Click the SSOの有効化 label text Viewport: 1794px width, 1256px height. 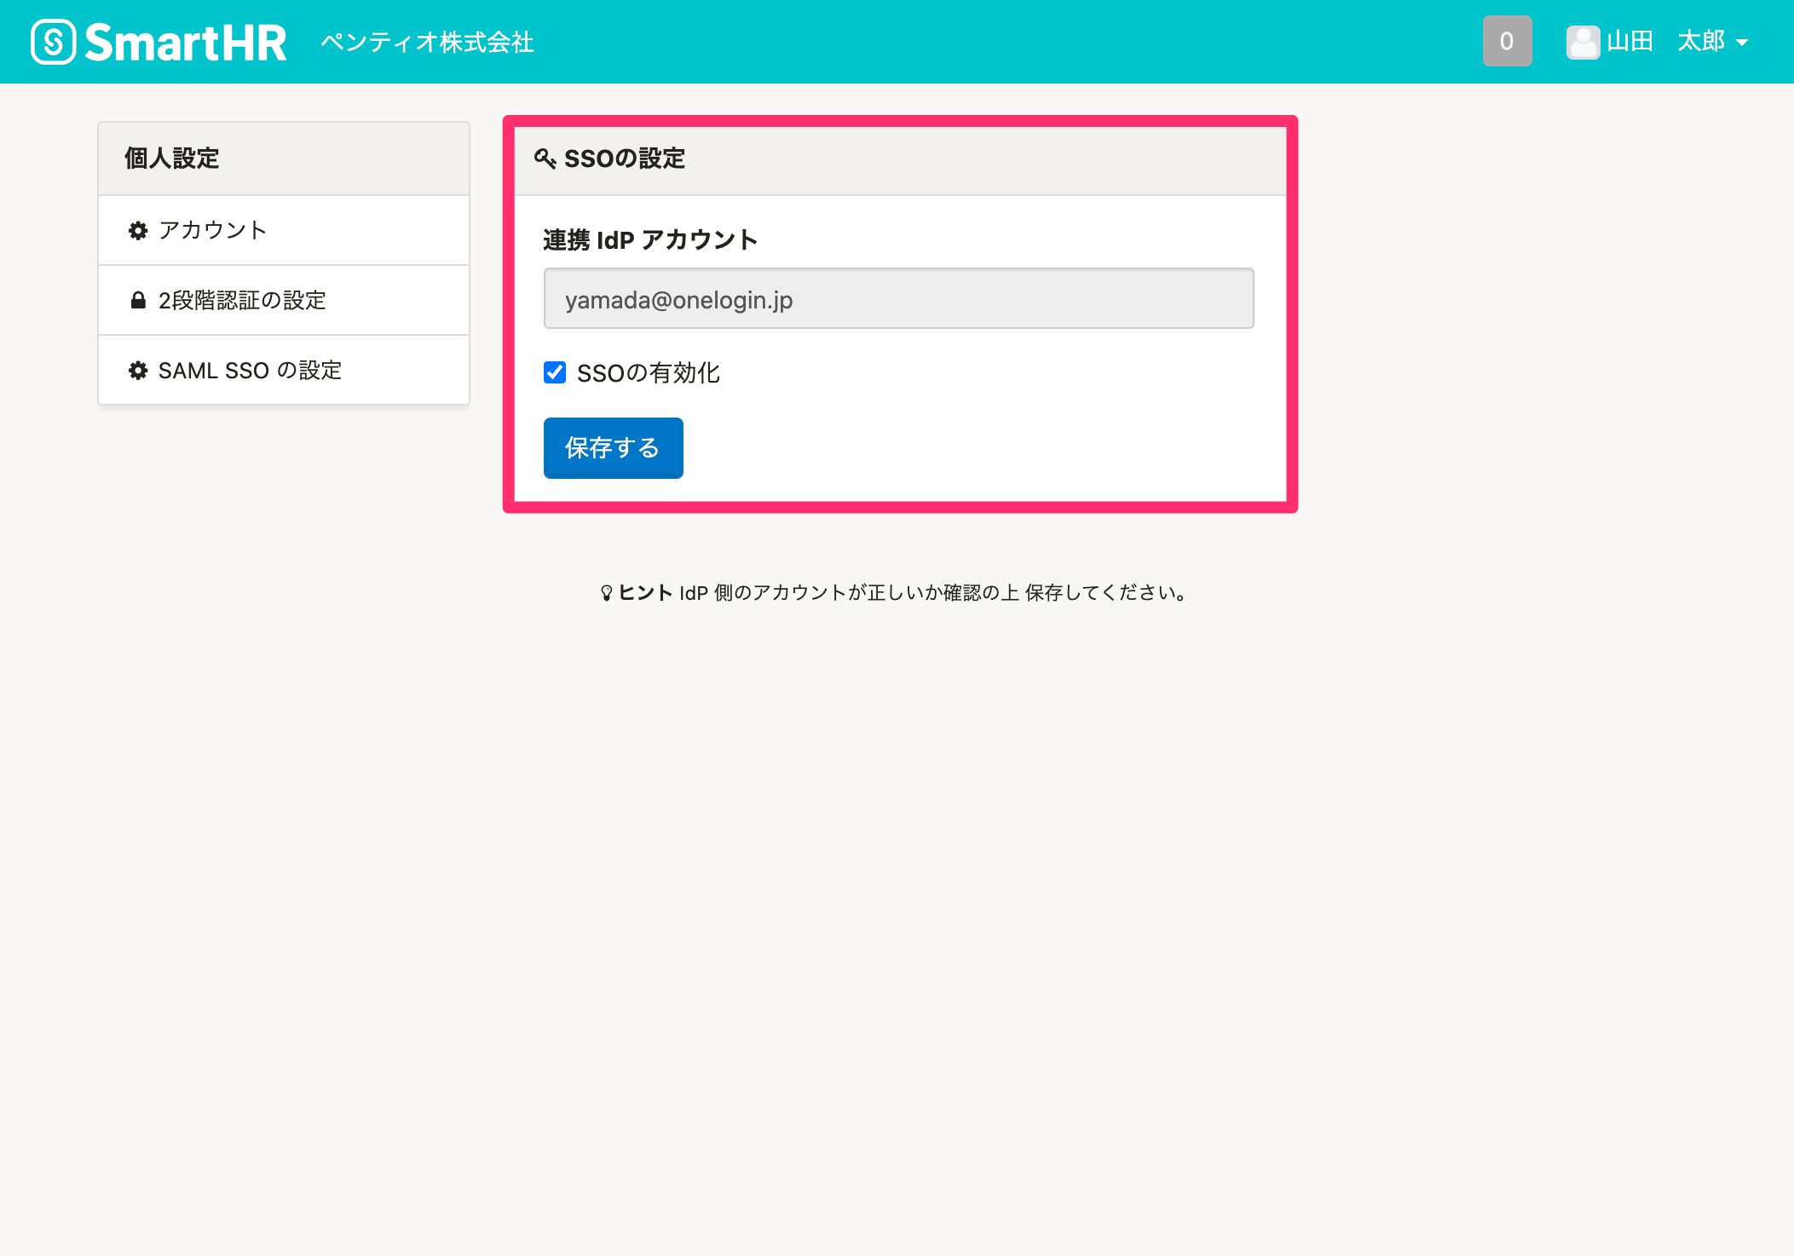point(649,372)
